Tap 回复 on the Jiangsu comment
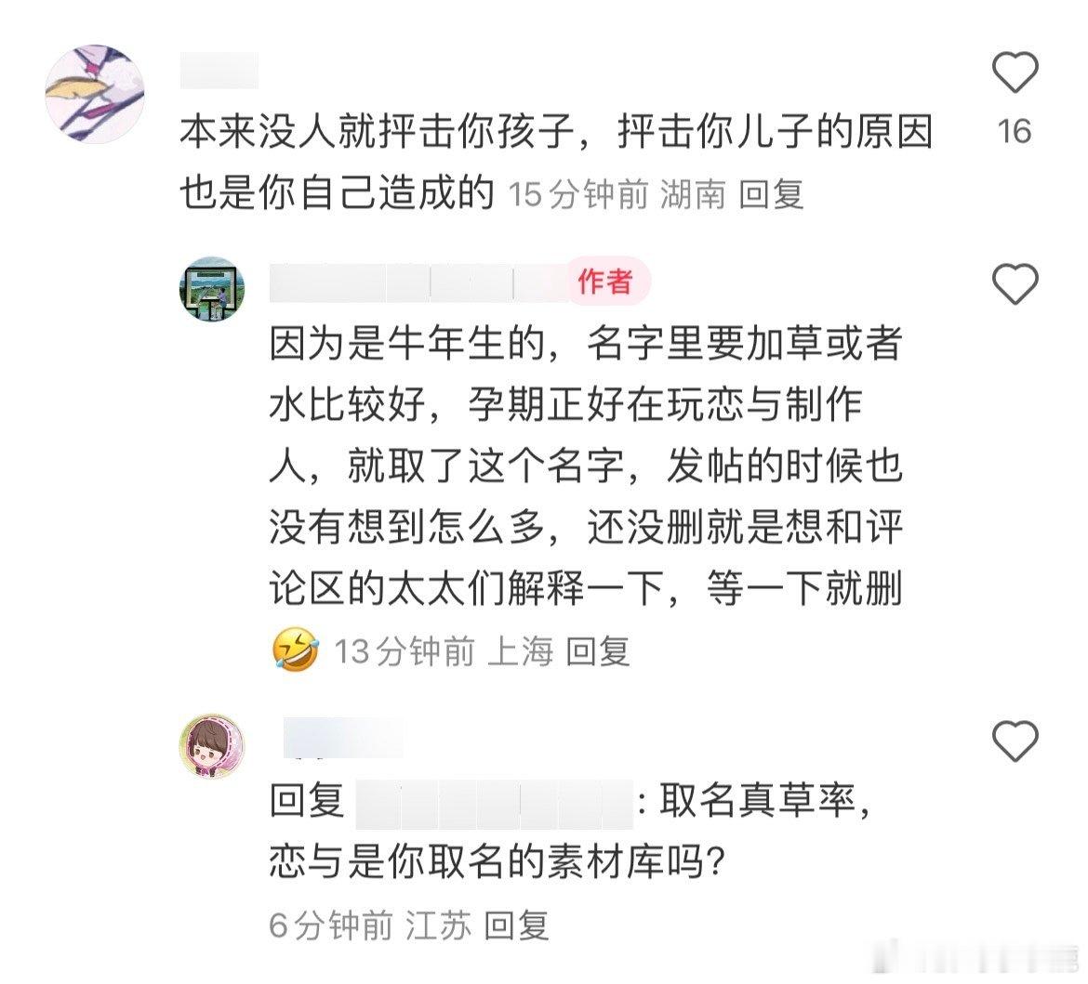The width and height of the screenshot is (1088, 984). 517,925
